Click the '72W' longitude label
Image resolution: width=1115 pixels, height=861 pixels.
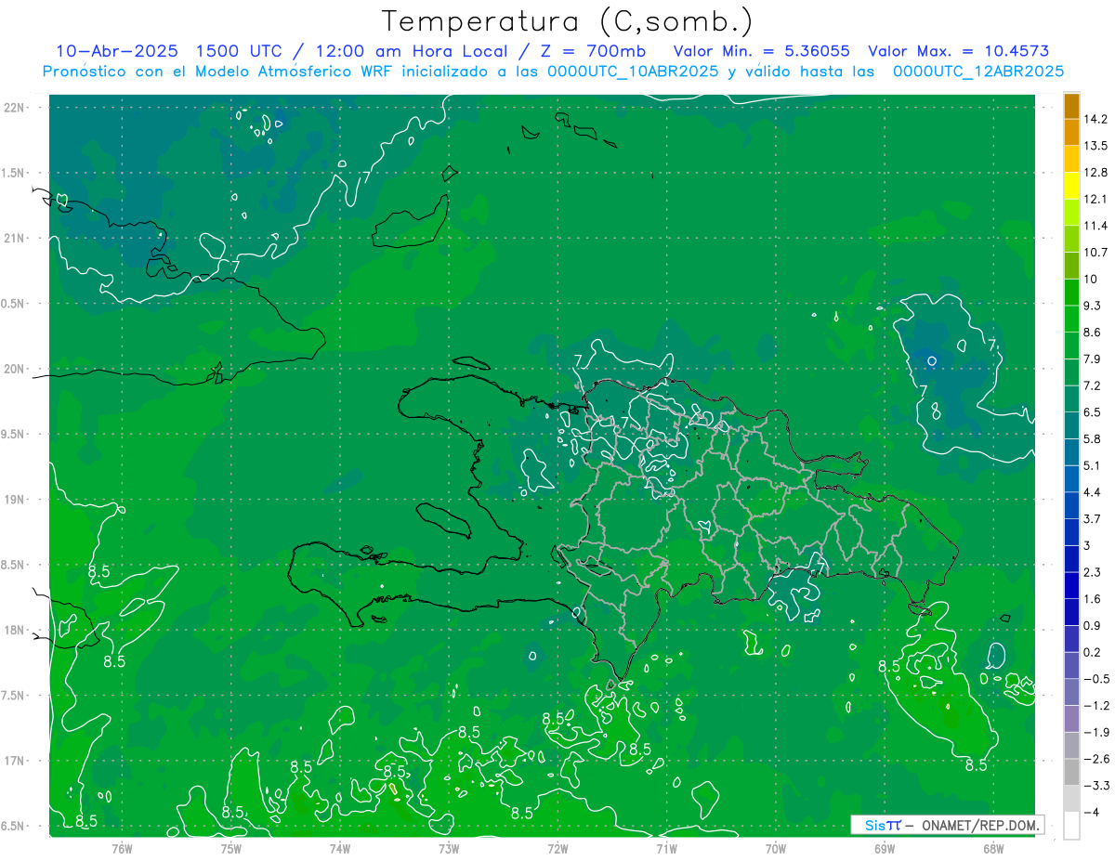pos(557,848)
